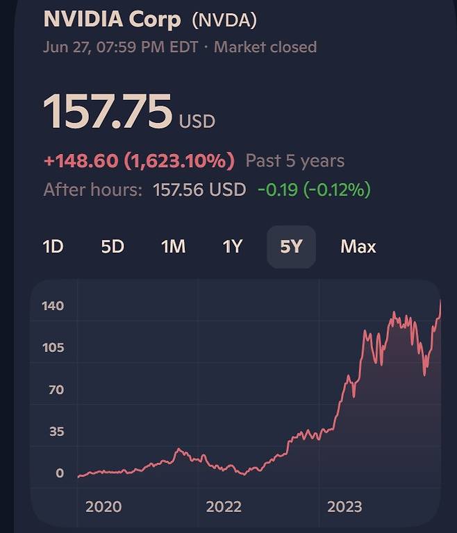Screen dimensions: 457x533
Task: Click the 2022 label on the time axis
Action: click(x=224, y=506)
